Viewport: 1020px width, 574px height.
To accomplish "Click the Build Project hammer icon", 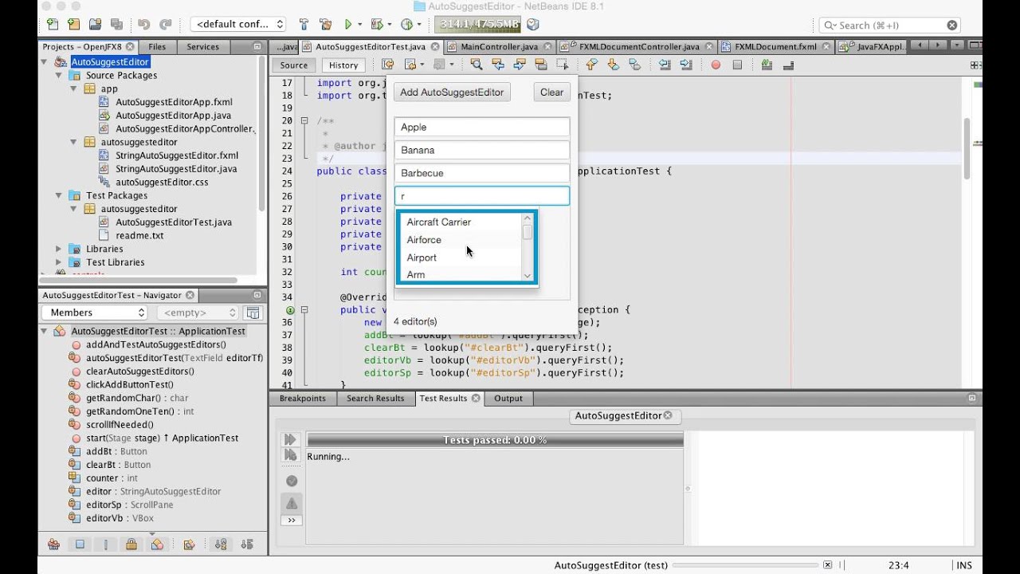I will pos(304,25).
